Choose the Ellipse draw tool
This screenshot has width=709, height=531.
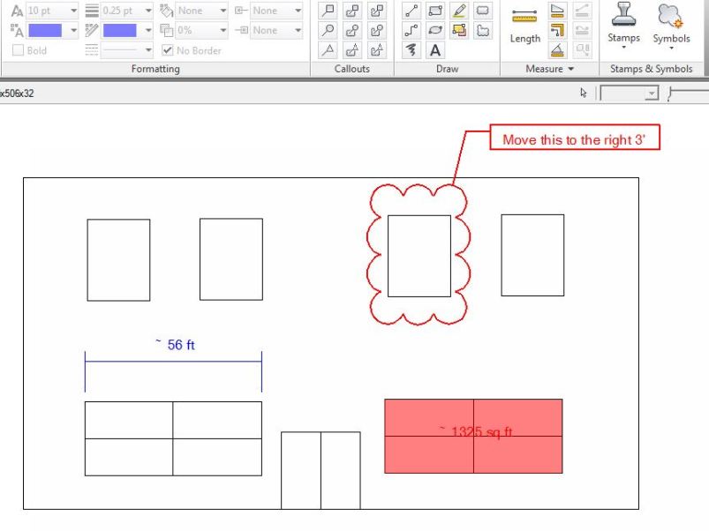click(435, 30)
